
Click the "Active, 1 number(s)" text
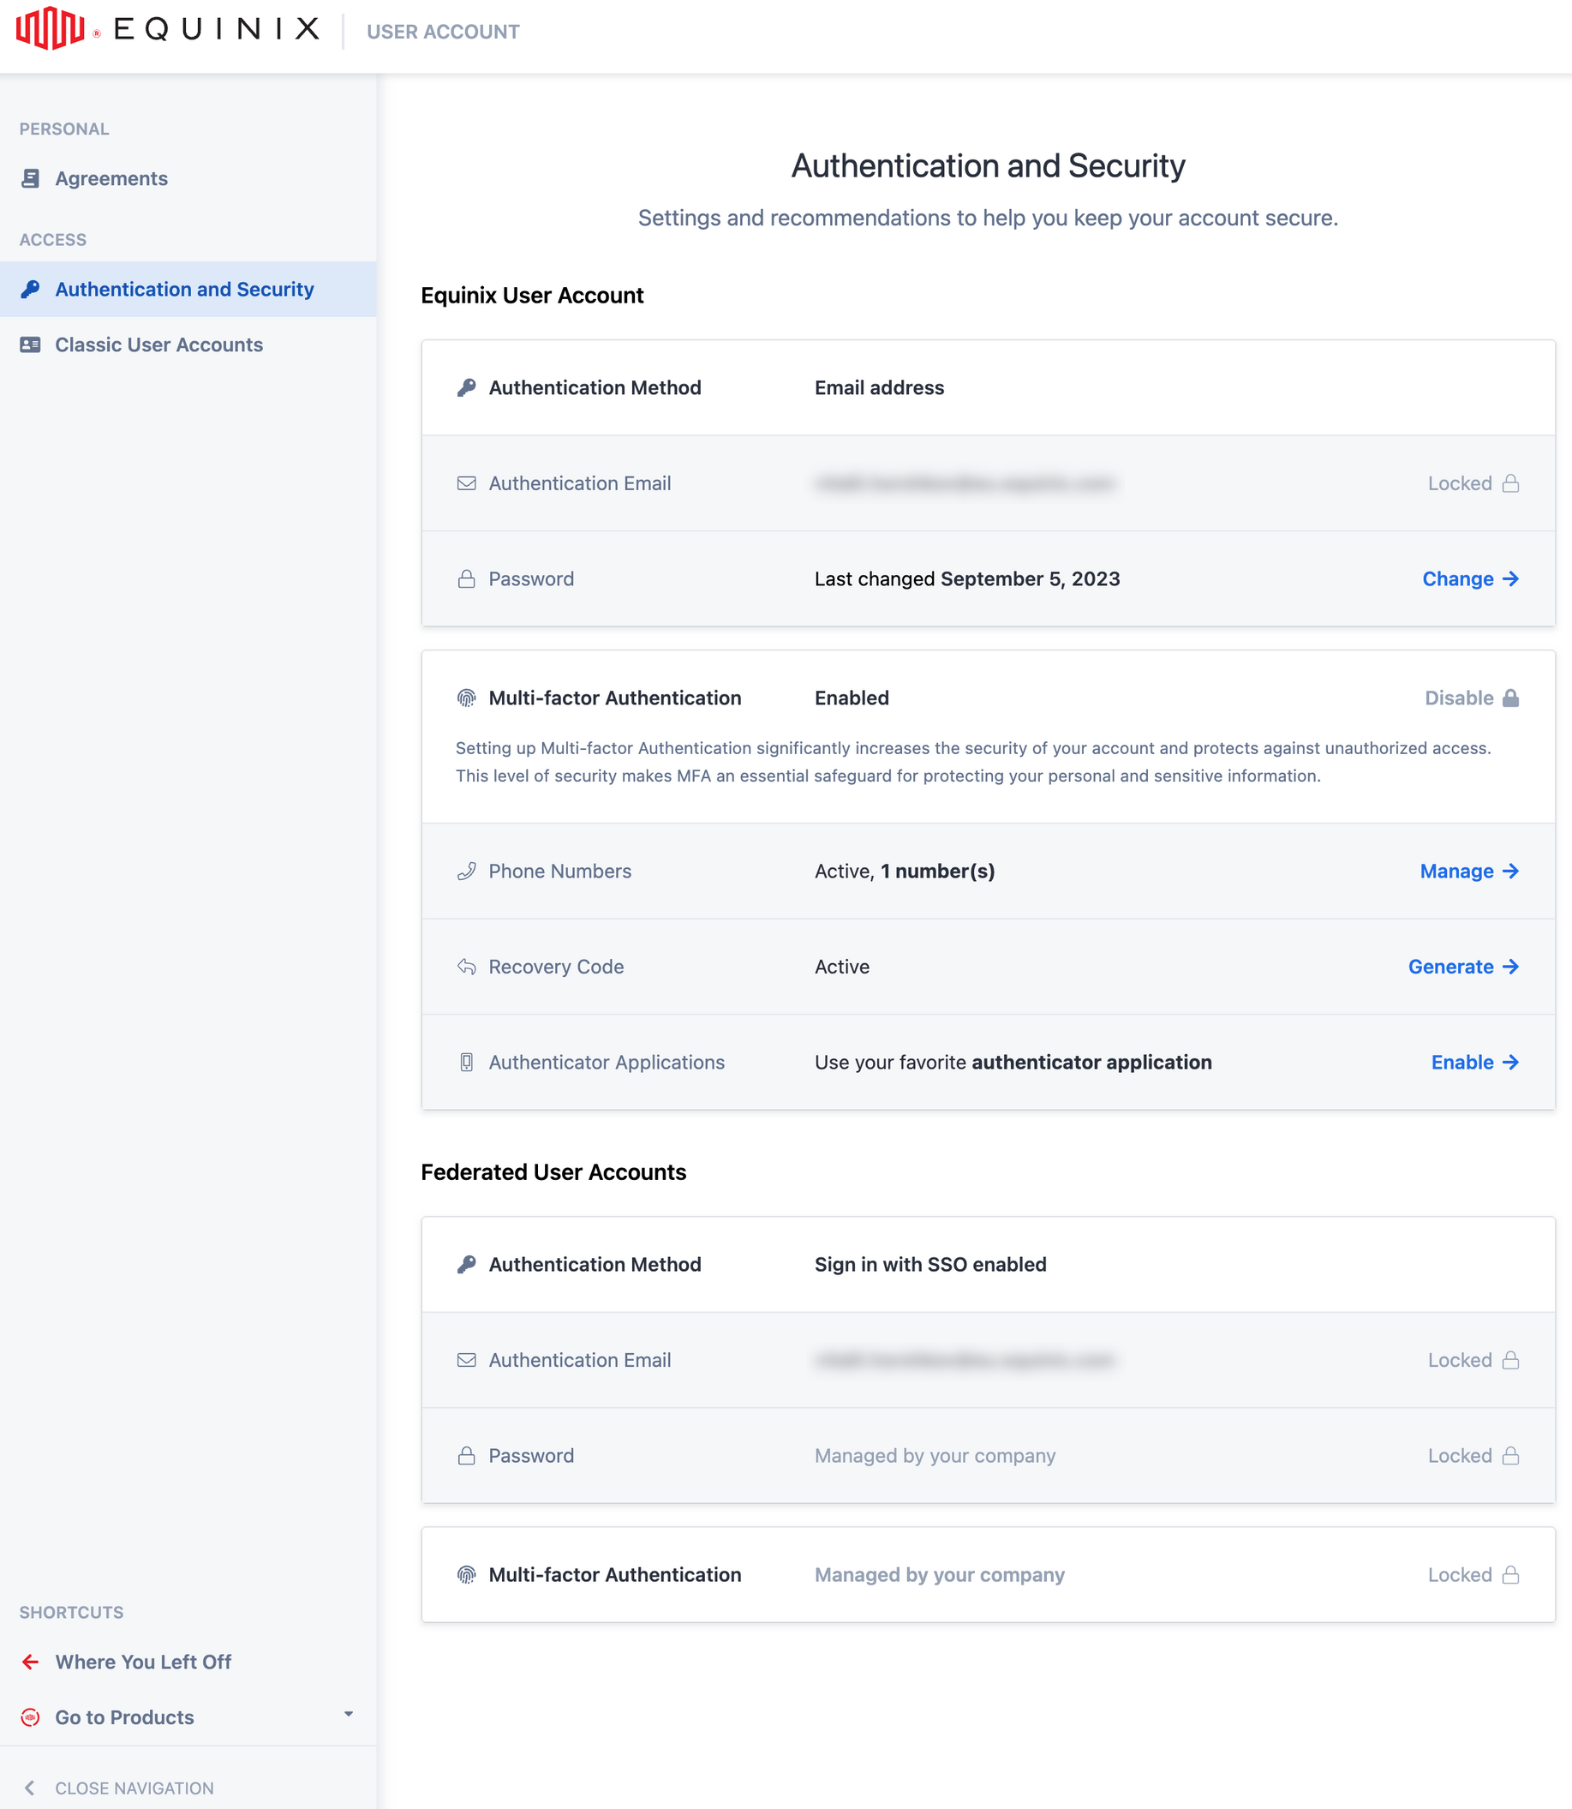coord(905,872)
